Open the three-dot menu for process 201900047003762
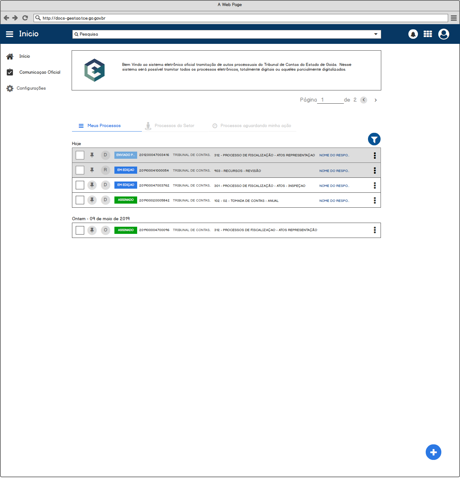460x482 pixels. tap(374, 186)
